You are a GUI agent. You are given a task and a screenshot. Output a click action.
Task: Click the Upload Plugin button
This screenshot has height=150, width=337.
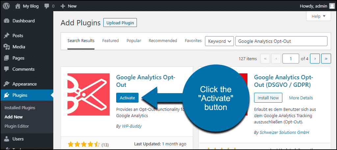(x=120, y=23)
